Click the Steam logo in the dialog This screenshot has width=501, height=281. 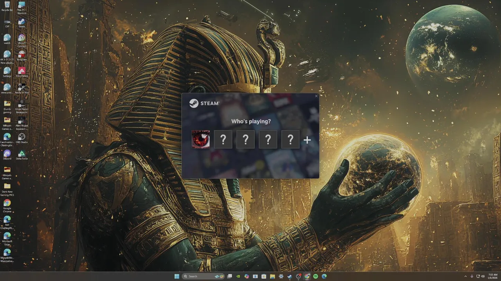click(x=204, y=103)
